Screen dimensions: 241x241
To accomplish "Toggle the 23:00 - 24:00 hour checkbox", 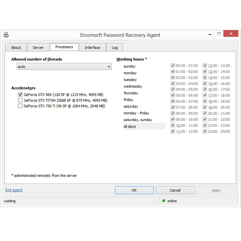I will 205,131.
